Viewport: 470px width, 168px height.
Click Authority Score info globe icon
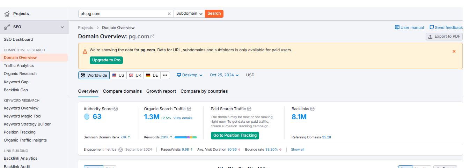click(x=116, y=109)
